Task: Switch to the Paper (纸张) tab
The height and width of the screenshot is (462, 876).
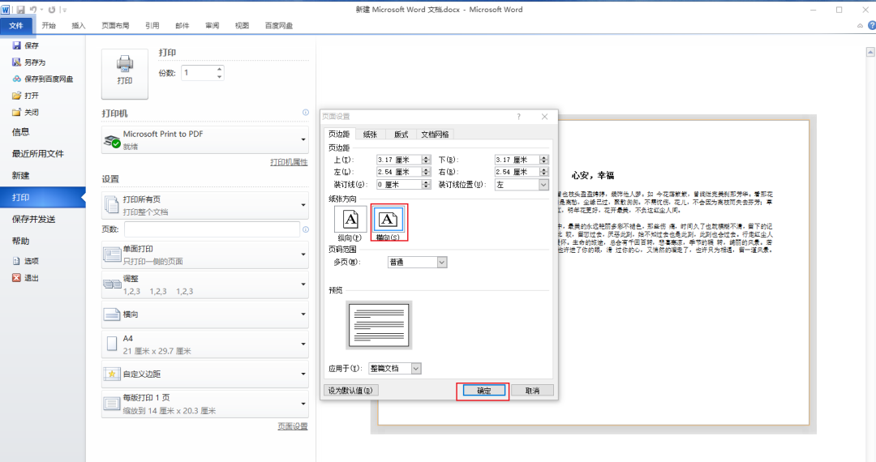Action: pos(369,134)
